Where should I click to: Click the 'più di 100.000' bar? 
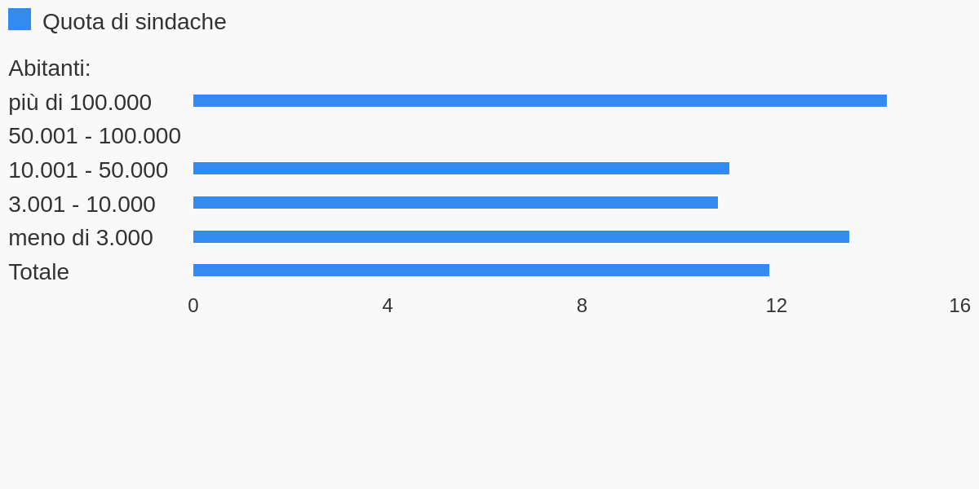click(540, 101)
